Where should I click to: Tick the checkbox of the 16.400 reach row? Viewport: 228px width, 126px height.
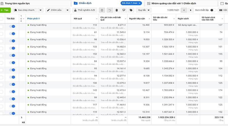(x=1, y=27)
